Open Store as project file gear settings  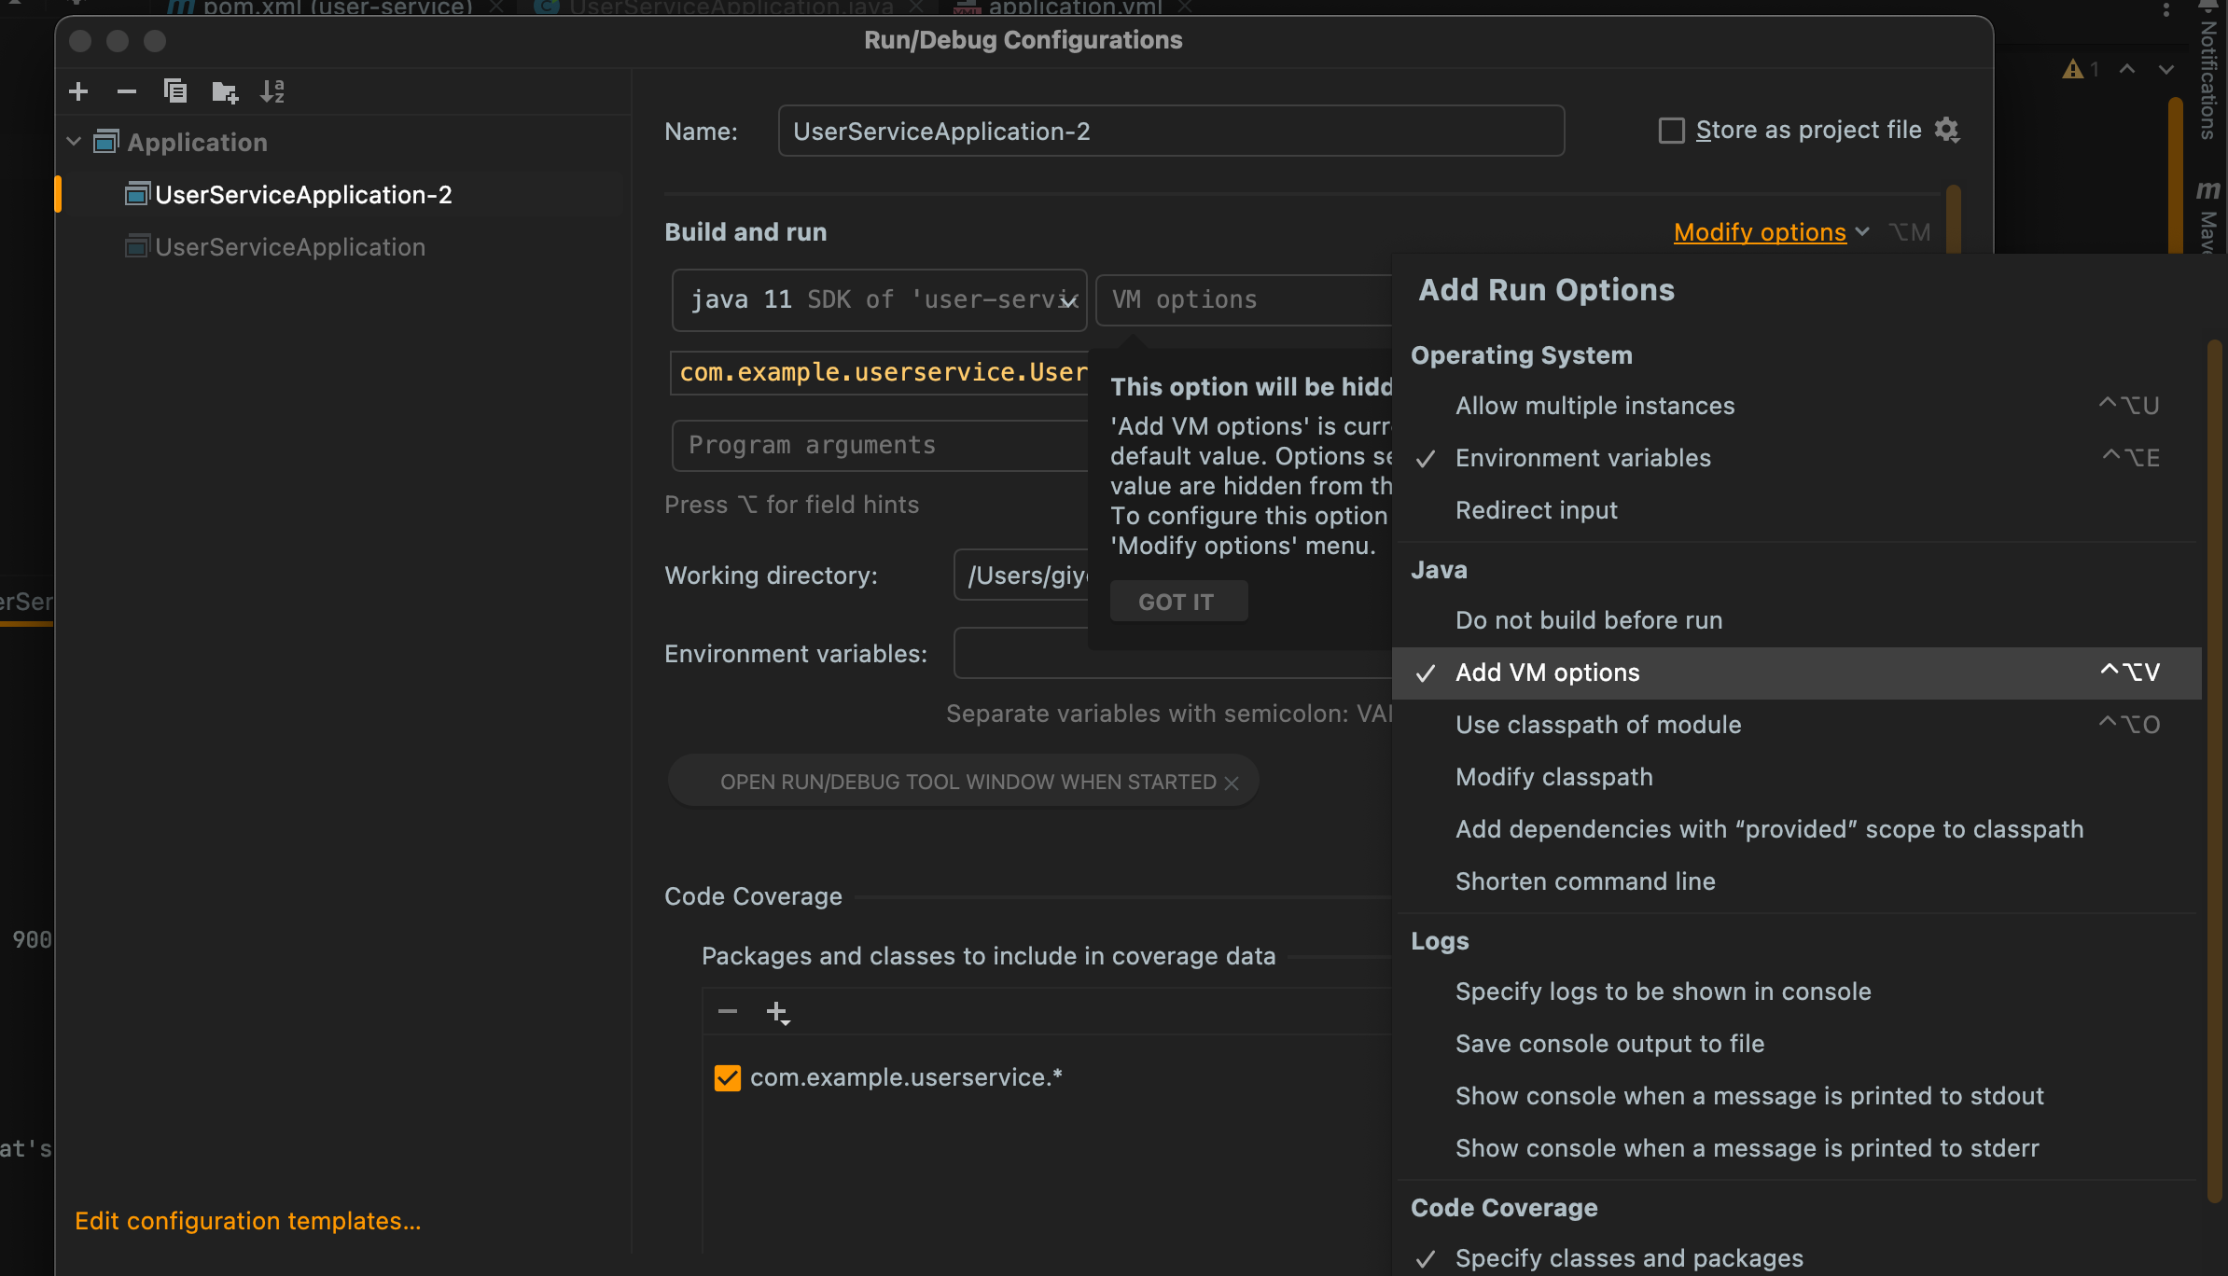point(1947,130)
